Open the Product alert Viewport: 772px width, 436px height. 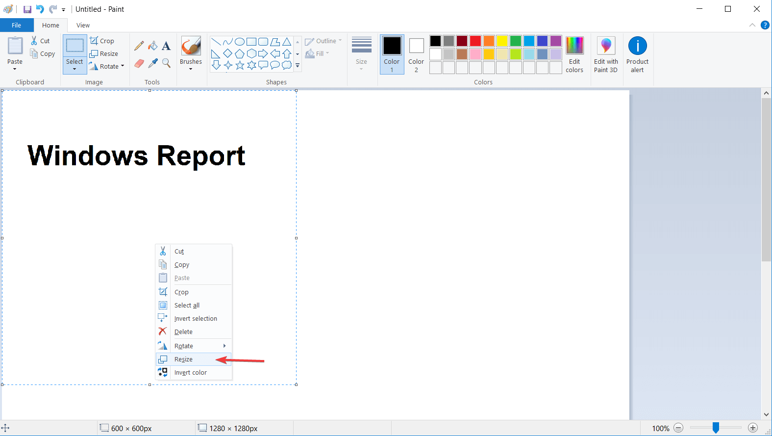pos(637,55)
